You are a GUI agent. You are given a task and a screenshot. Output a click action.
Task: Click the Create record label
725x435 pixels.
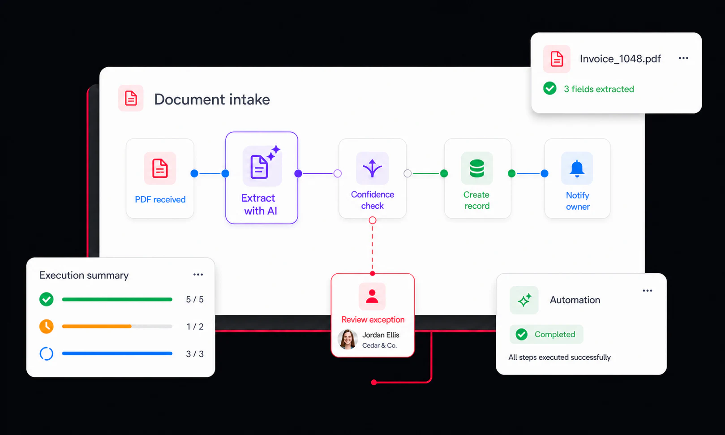click(476, 200)
